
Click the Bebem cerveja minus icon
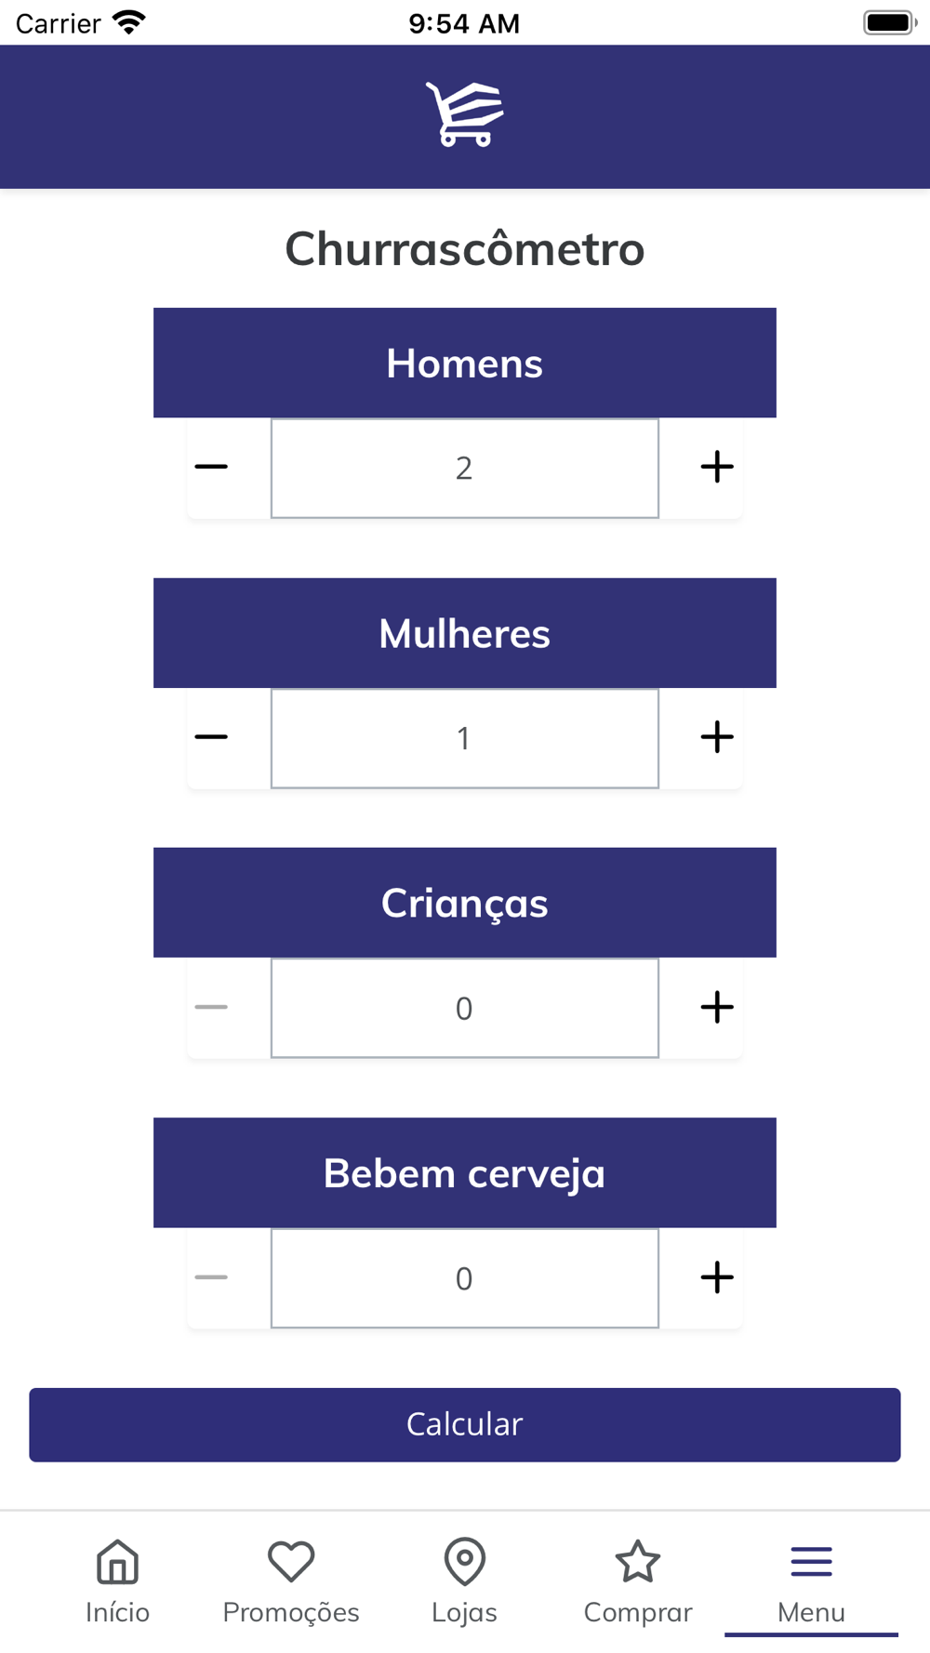[211, 1277]
